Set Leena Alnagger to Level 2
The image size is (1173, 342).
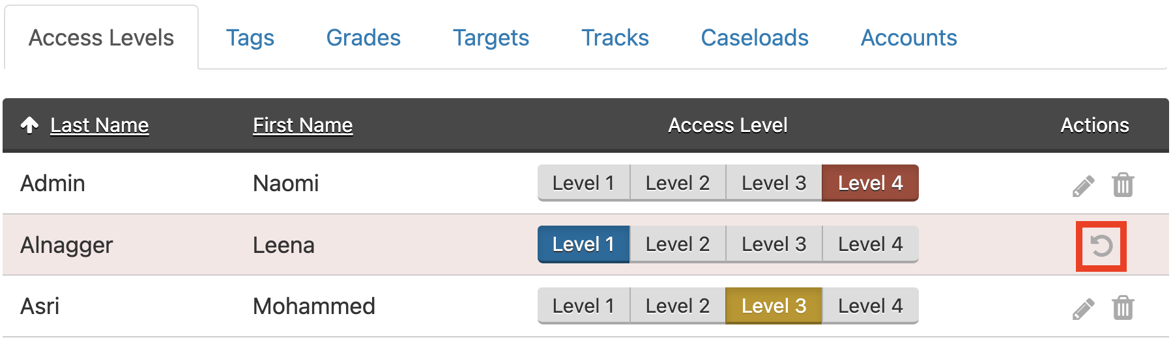tap(677, 244)
